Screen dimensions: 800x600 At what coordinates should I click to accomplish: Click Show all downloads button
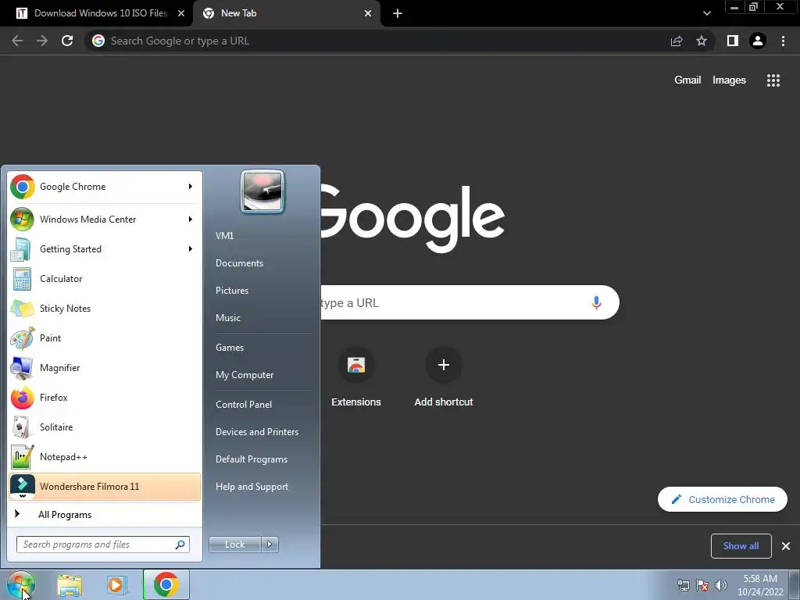[741, 546]
